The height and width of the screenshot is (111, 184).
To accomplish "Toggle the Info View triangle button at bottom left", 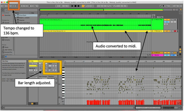I will point(2,108).
